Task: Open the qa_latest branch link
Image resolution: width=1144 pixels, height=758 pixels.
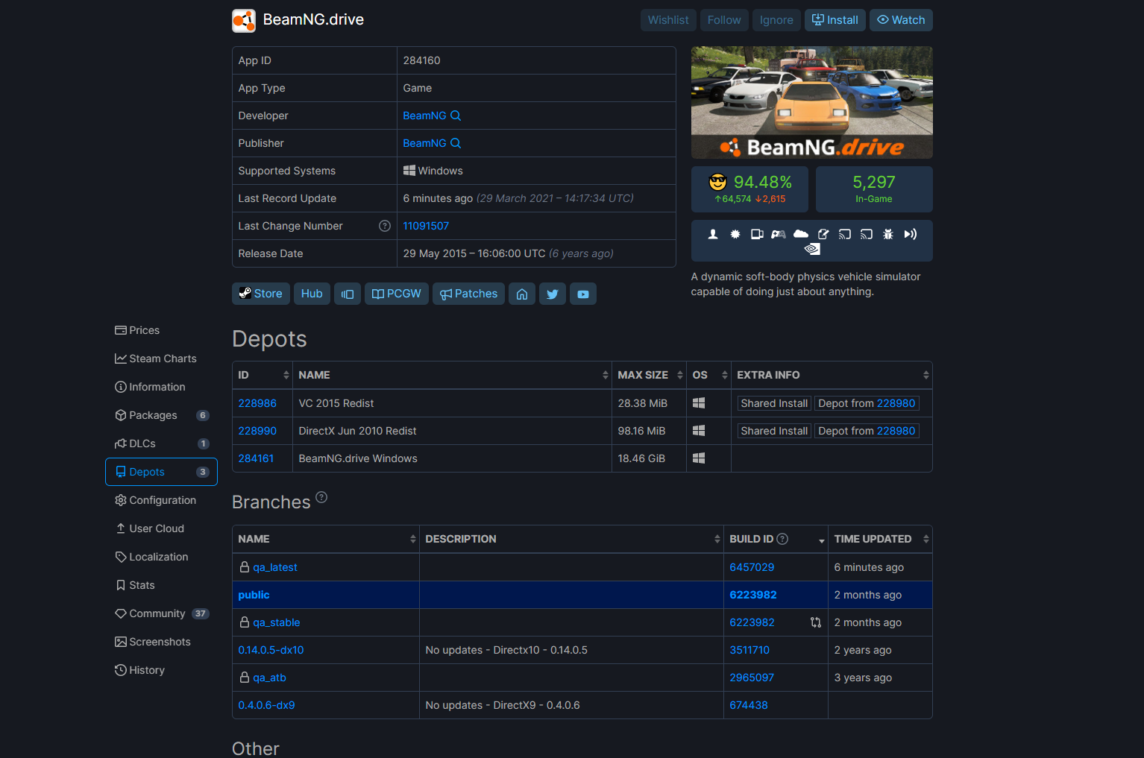Action: point(274,567)
